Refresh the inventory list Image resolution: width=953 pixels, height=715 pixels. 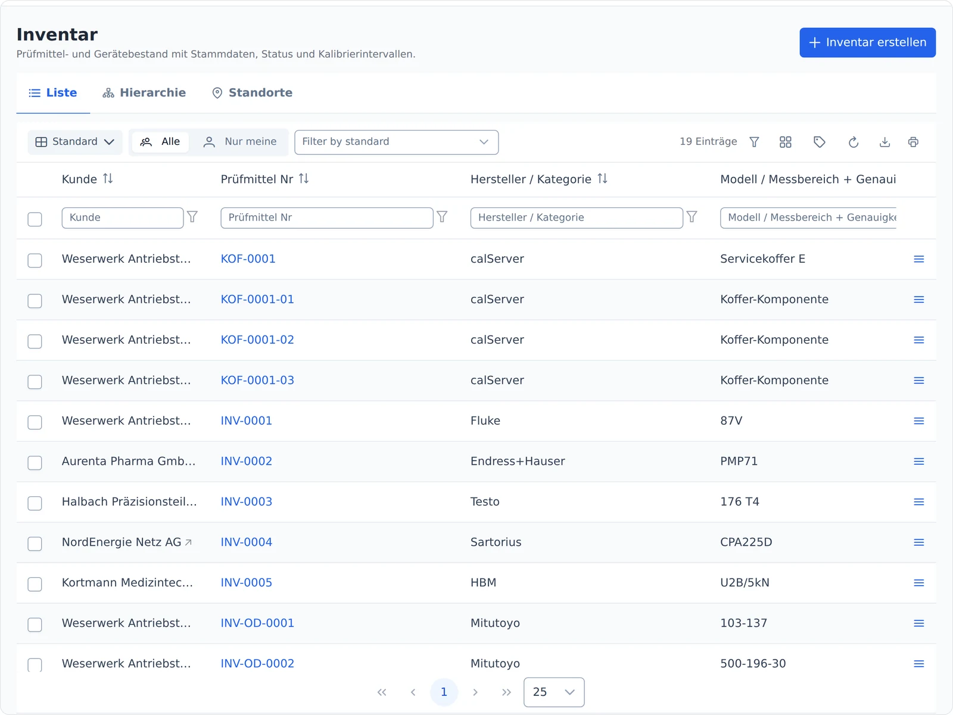(854, 142)
